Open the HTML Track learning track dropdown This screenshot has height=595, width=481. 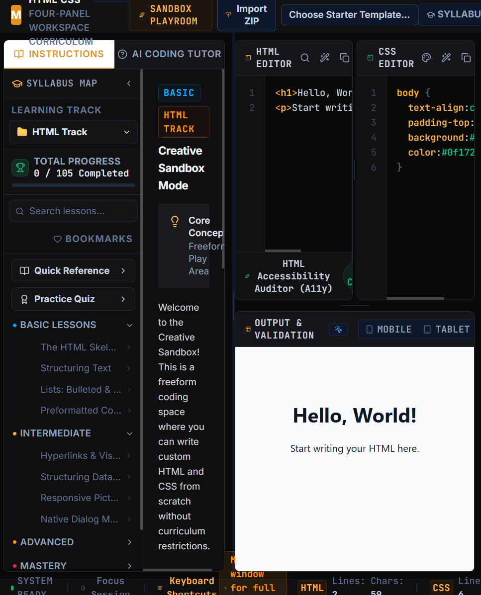pos(73,132)
